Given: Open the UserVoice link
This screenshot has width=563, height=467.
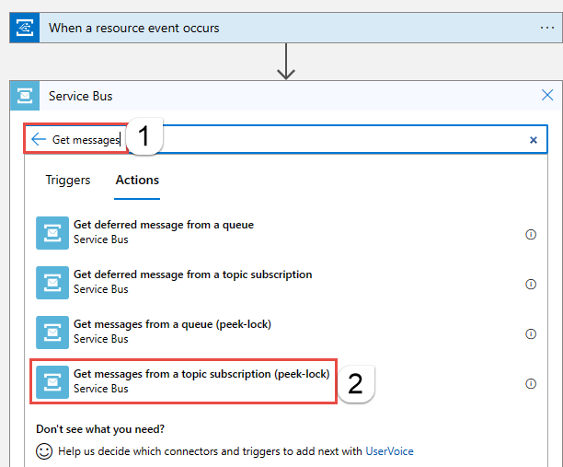Looking at the screenshot, I should pos(389,451).
